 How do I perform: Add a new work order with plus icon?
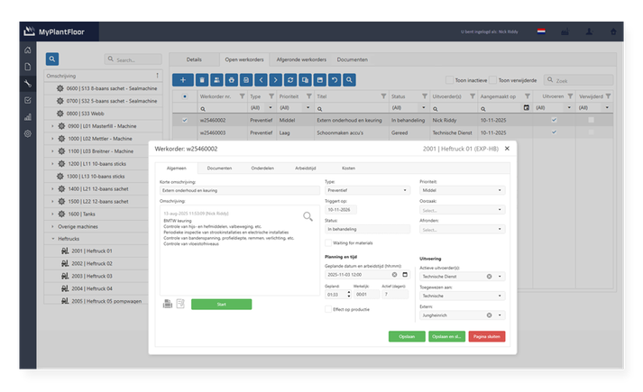pos(183,80)
